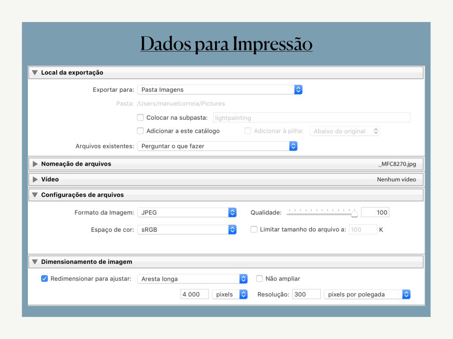Screen dimensions: 453x339
Task: Open the Formato da Imagem dropdown
Action: [x=187, y=212]
